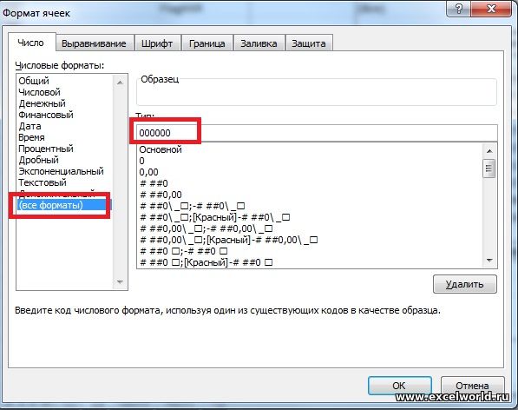This screenshot has height=410, width=518.
Task: Click the category list down arrow
Action: click(x=120, y=282)
